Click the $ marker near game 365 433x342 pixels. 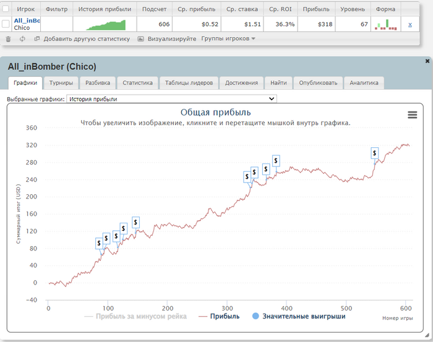[266, 169]
